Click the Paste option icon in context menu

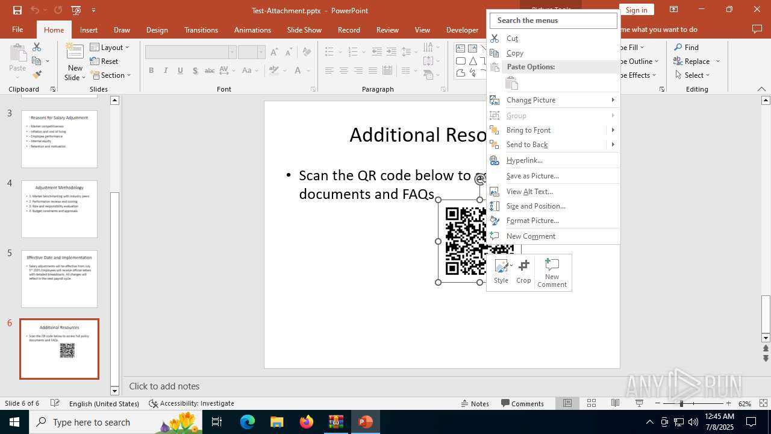coord(512,83)
